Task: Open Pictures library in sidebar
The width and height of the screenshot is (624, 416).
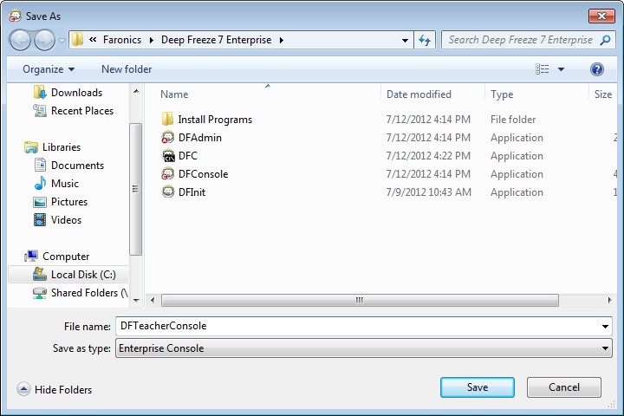Action: (x=68, y=202)
